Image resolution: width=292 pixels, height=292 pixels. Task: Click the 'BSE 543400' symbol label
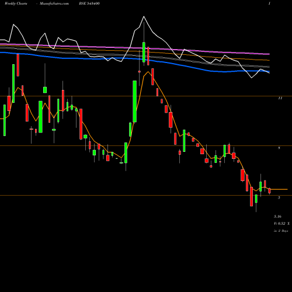89,4
